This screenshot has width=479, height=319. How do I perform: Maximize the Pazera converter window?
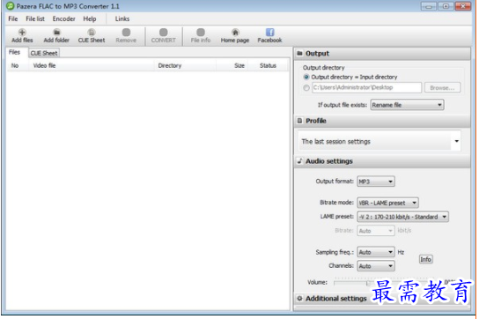tap(446, 6)
